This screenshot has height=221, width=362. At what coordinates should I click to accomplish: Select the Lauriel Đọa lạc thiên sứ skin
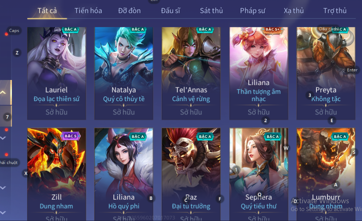[57, 73]
